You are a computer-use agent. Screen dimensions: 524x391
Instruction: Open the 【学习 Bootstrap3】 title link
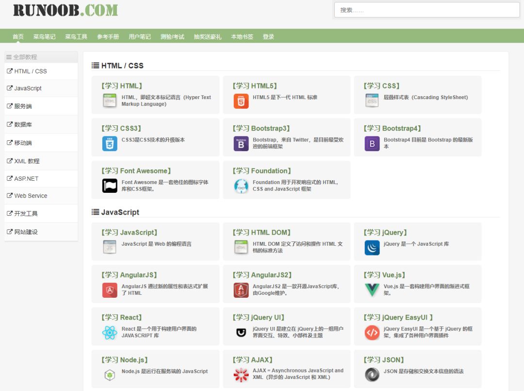(262, 128)
